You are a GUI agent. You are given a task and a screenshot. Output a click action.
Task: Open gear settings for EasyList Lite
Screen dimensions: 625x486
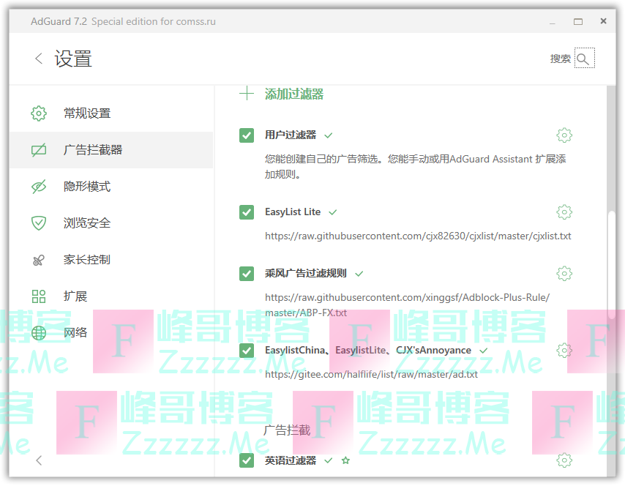(x=564, y=212)
